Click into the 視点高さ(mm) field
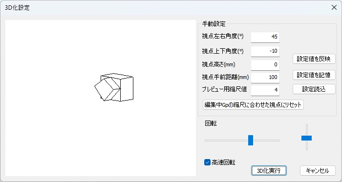Viewport: 342px width, 182px height. click(x=265, y=65)
